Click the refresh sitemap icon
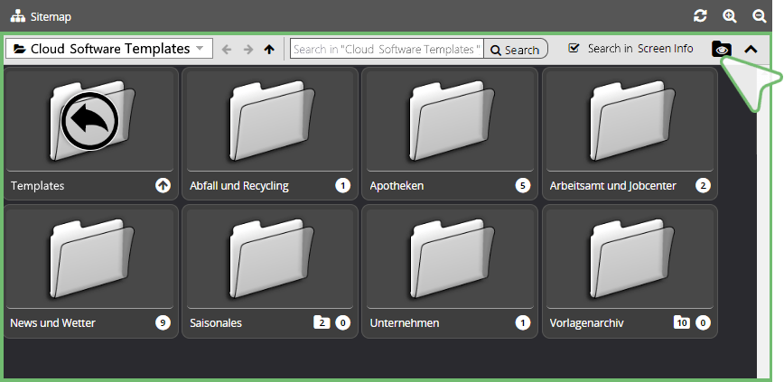This screenshot has height=382, width=784. [700, 16]
